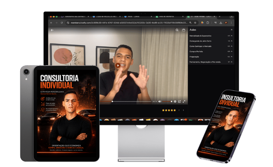Screen dimensions: 273x167
Task: Collapse the Como Garimpar o Mercado module
Action: pos(231,46)
